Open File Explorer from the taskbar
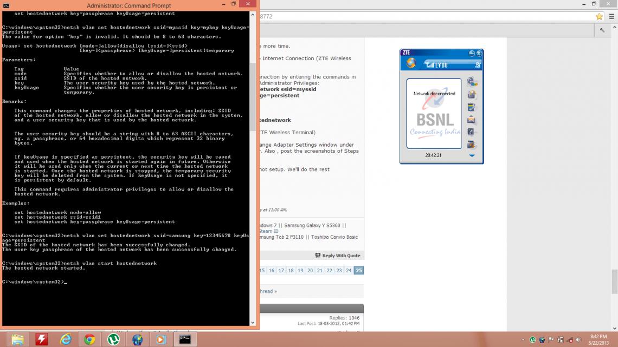This screenshot has width=618, height=347. pos(18,339)
